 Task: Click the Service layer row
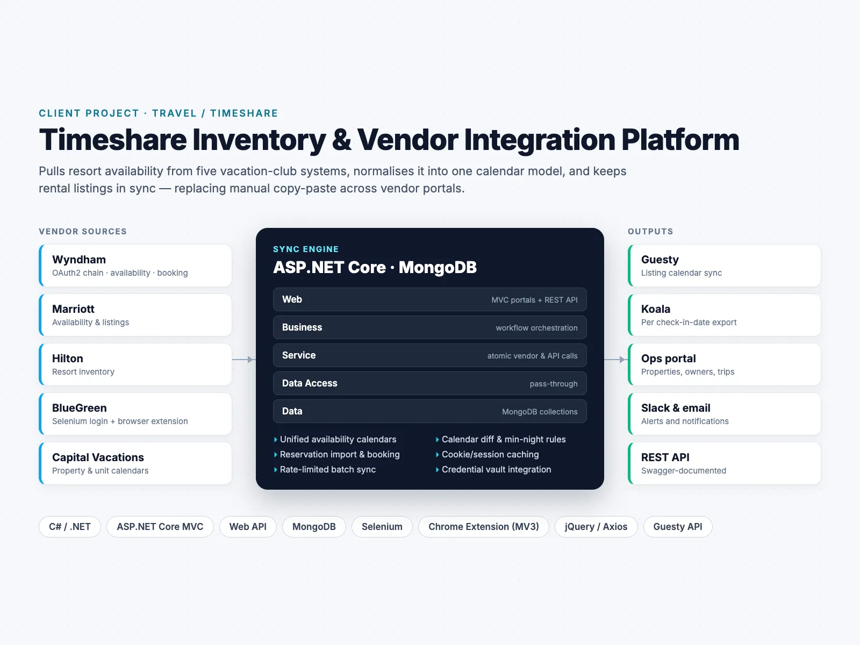[x=430, y=355]
